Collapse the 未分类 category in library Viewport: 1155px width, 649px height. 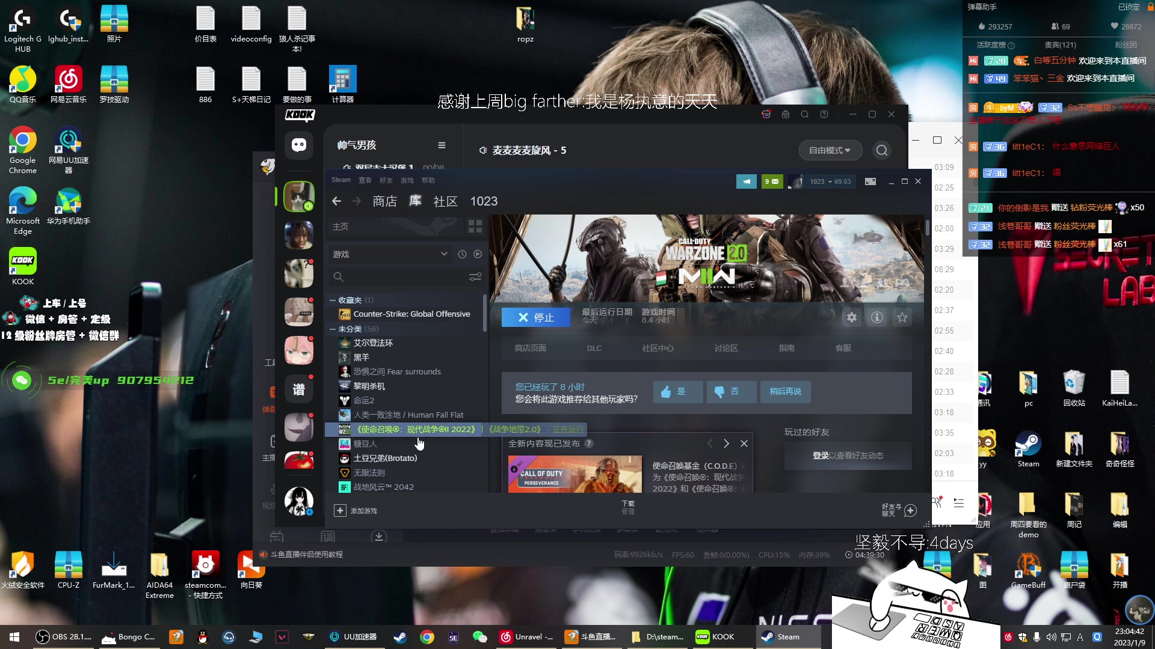333,329
